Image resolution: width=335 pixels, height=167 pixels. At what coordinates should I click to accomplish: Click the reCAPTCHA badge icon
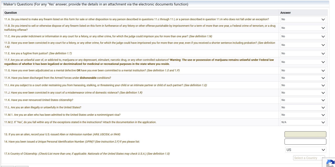[331, 163]
